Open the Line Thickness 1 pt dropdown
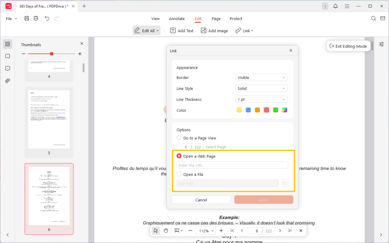Viewport: 389px width, 243px height. point(261,99)
